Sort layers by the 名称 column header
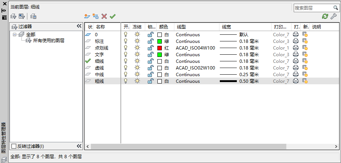 (100, 27)
